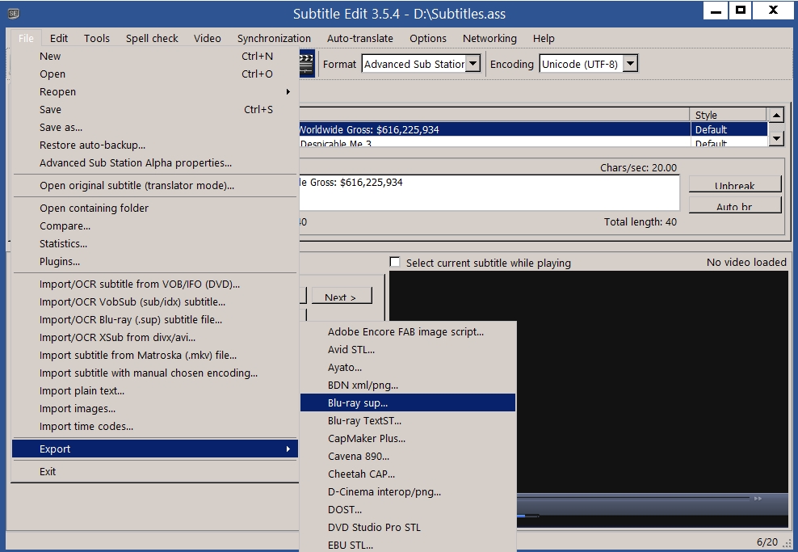The width and height of the screenshot is (798, 552).
Task: Click the Auto br button
Action: (x=734, y=205)
